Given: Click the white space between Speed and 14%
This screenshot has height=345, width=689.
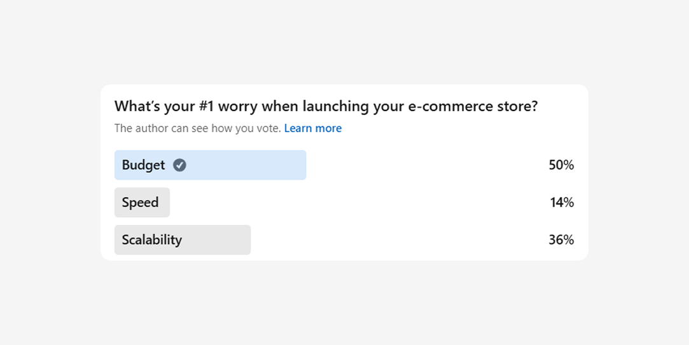Looking at the screenshot, I should (356, 203).
